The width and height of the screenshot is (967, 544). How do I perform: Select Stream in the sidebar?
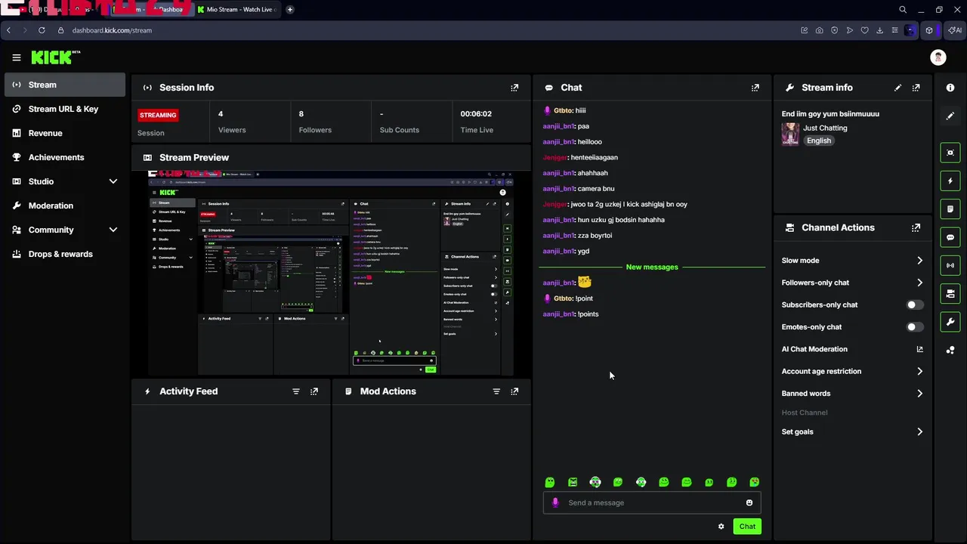coord(64,85)
